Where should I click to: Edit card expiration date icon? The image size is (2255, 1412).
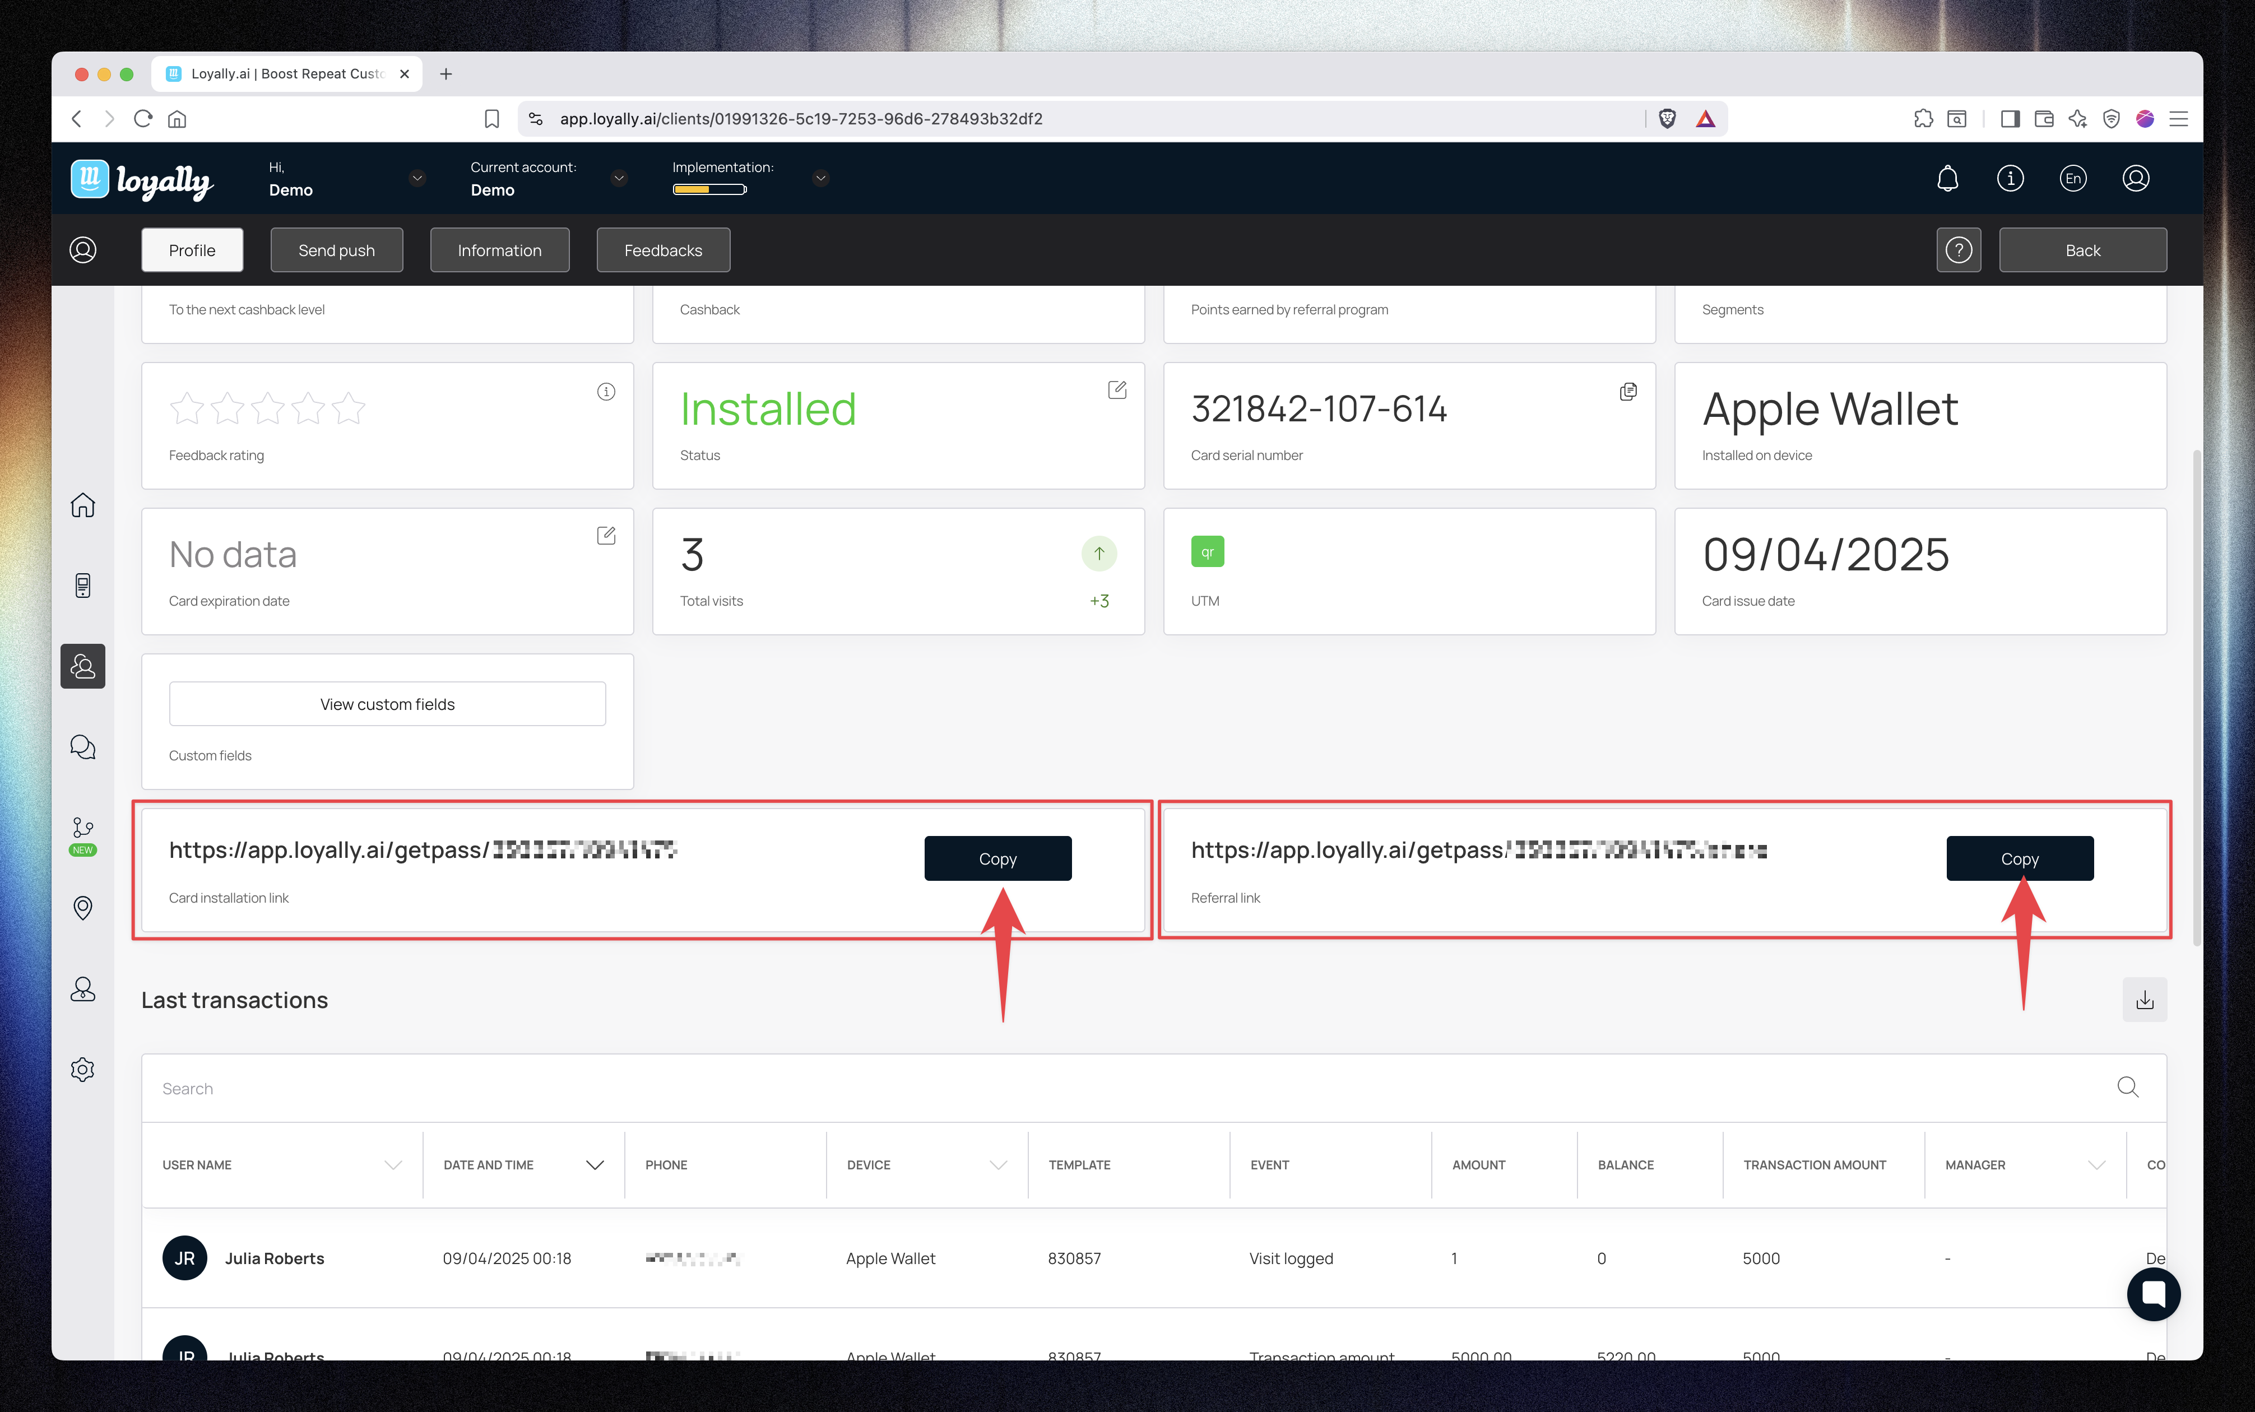(x=606, y=536)
